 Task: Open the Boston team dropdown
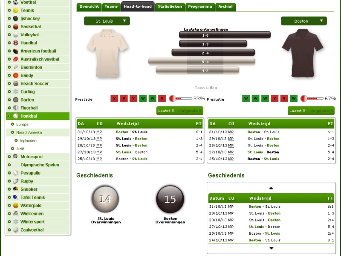[304, 21]
